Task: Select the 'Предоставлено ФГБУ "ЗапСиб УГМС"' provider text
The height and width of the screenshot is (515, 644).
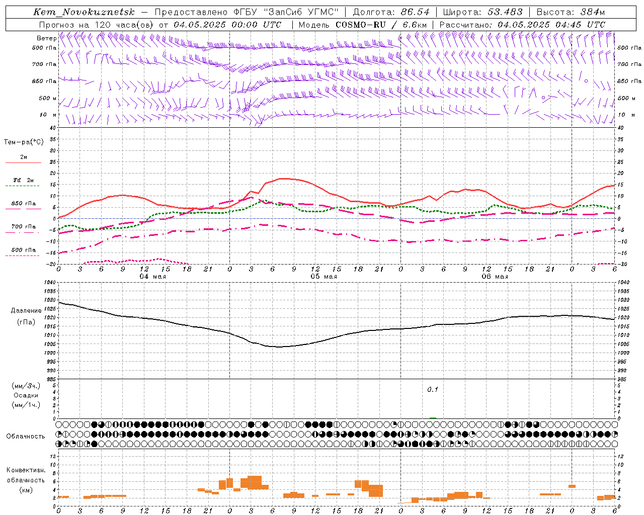Action: (x=247, y=12)
